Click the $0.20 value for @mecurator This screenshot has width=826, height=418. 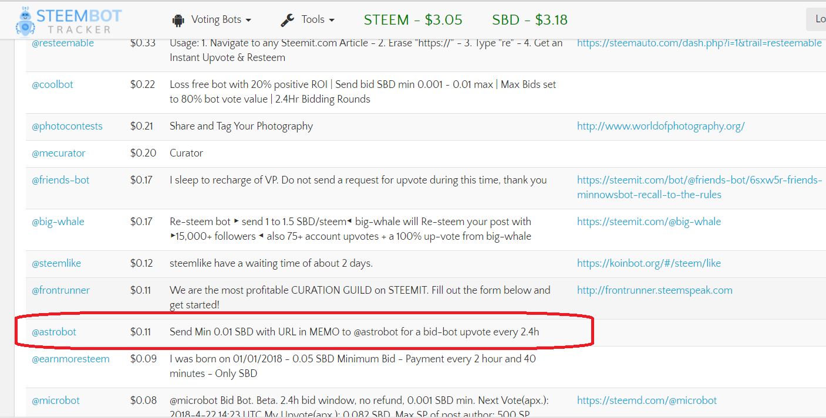pos(143,153)
